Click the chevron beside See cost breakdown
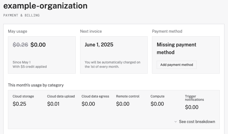The height and width of the screenshot is (134, 228). point(176,122)
